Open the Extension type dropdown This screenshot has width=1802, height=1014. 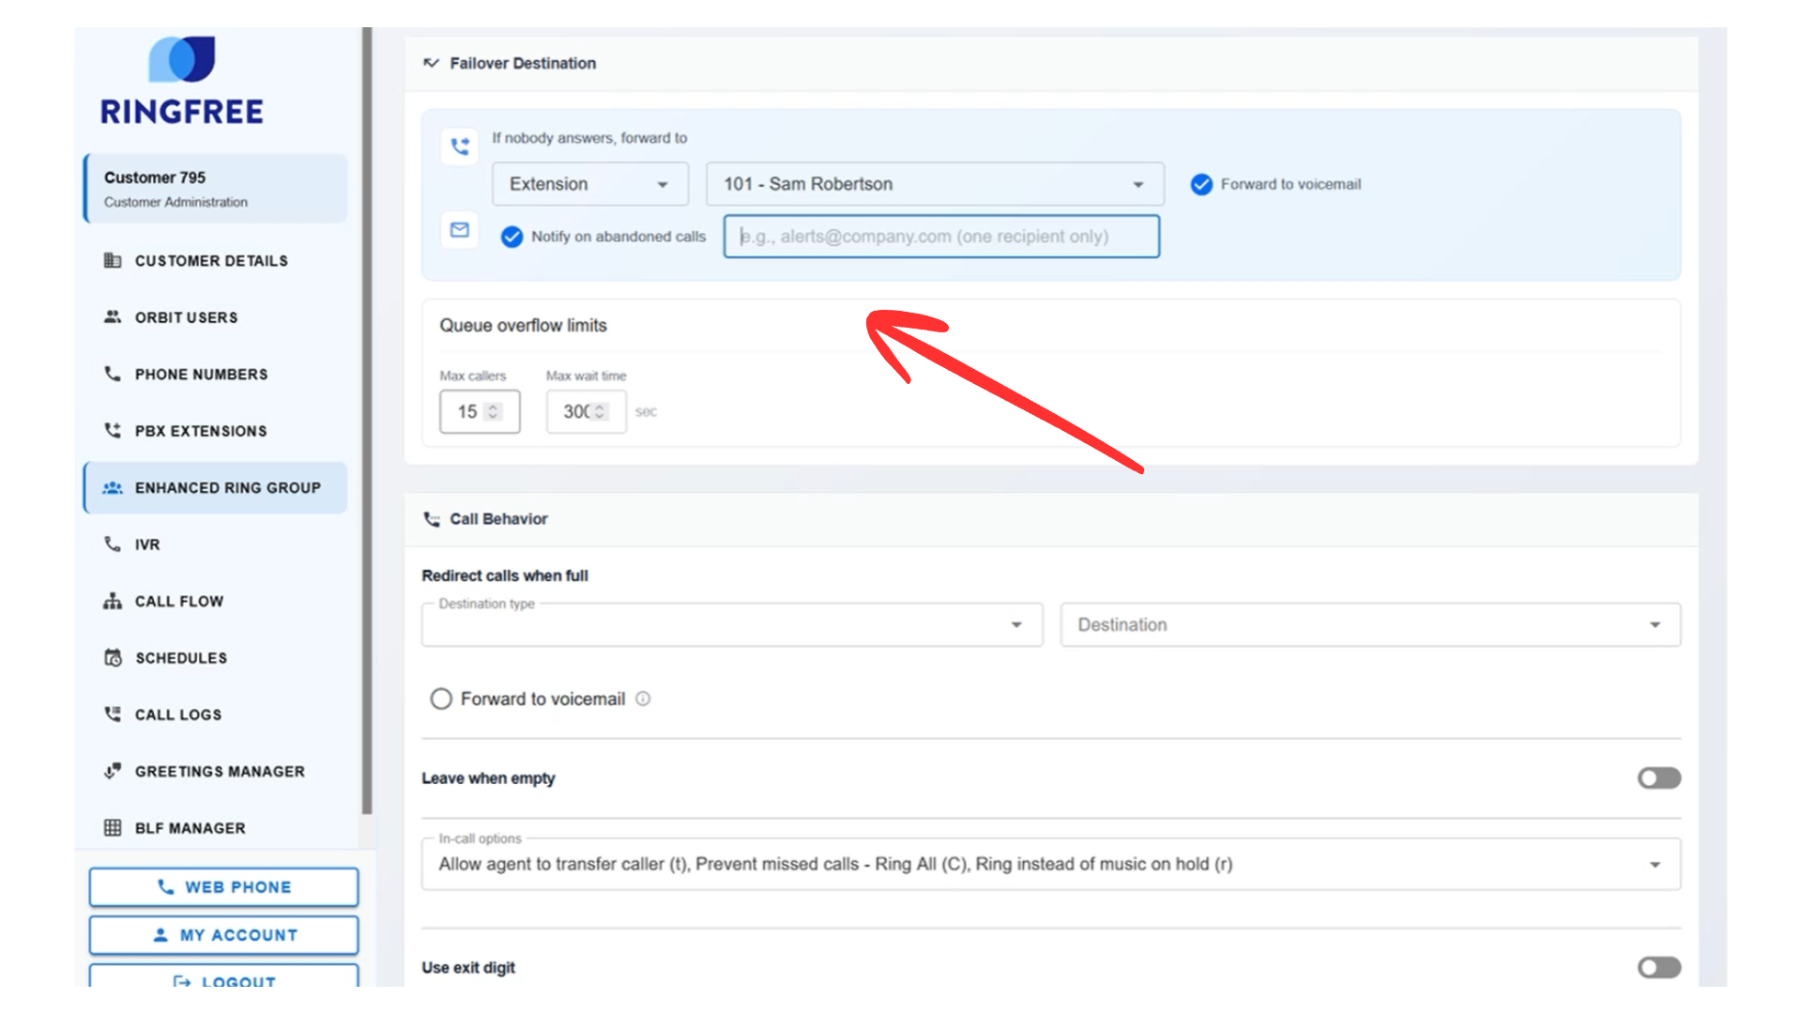point(589,184)
